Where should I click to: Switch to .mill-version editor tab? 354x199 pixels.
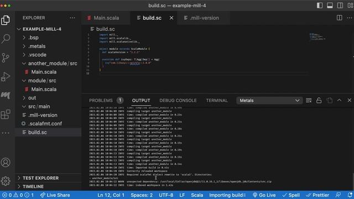pos(204,18)
